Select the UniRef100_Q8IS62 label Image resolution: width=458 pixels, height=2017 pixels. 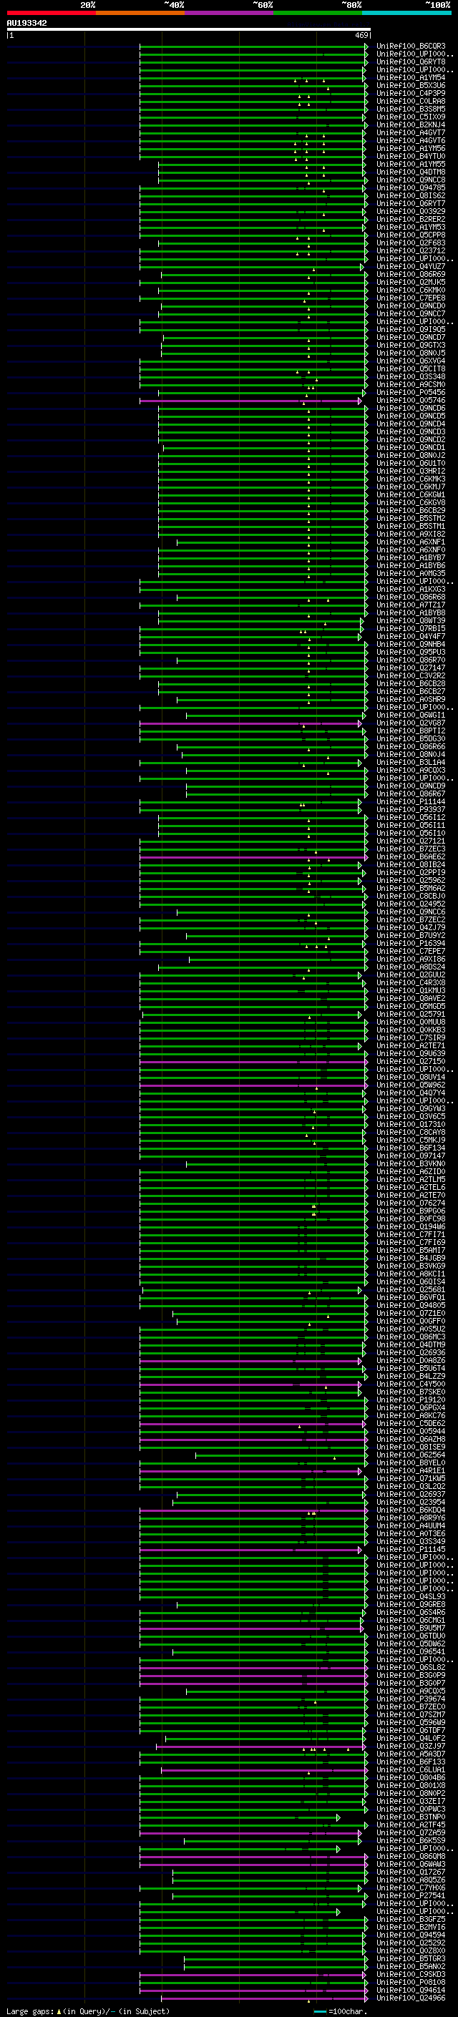point(411,196)
